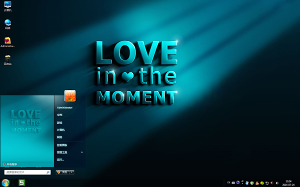Click the search magnifier icon
The image size is (300, 187).
coord(48,172)
